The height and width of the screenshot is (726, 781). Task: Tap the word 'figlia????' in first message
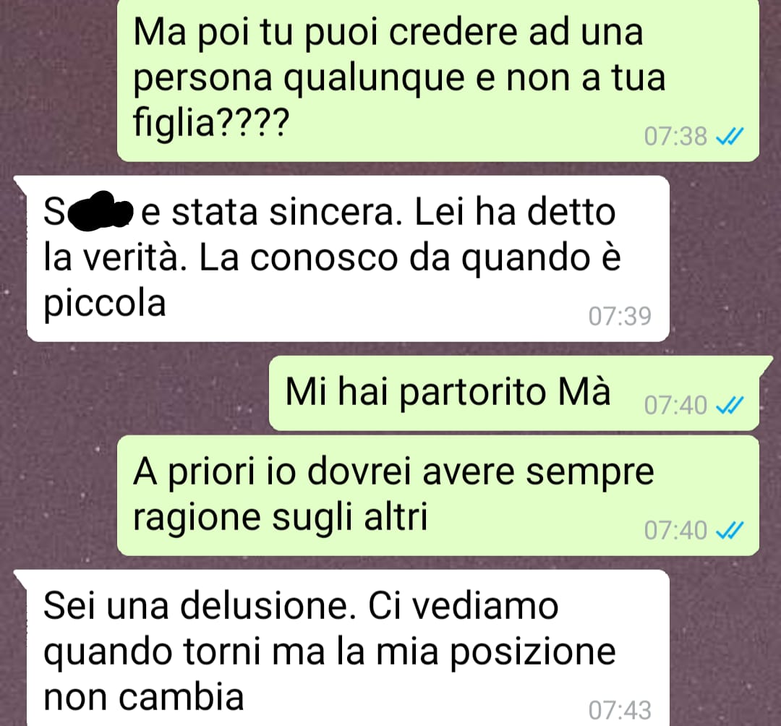coord(211,122)
